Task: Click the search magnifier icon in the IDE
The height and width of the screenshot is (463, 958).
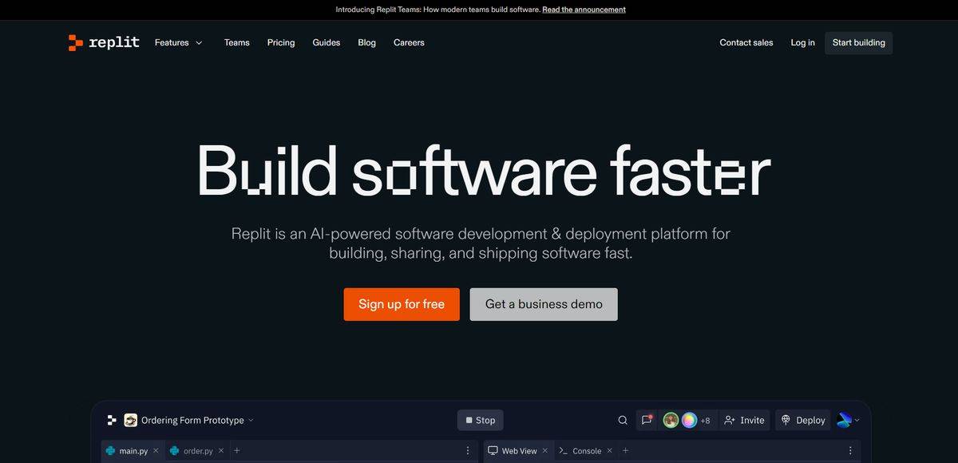Action: [x=623, y=421]
